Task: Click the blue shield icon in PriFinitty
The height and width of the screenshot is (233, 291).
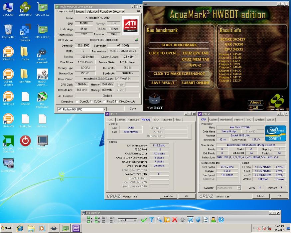Action: 198,220
